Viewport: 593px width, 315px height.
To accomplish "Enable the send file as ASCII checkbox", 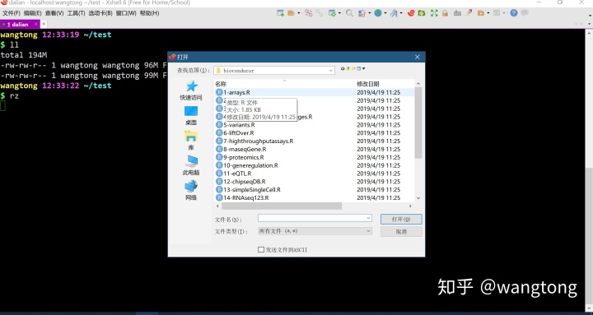I will 261,250.
